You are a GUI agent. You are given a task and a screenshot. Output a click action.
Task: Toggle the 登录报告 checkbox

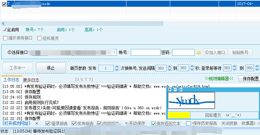tap(47, 124)
